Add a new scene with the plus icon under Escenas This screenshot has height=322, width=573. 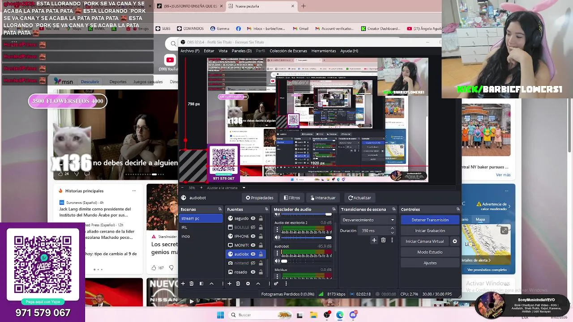(183, 284)
